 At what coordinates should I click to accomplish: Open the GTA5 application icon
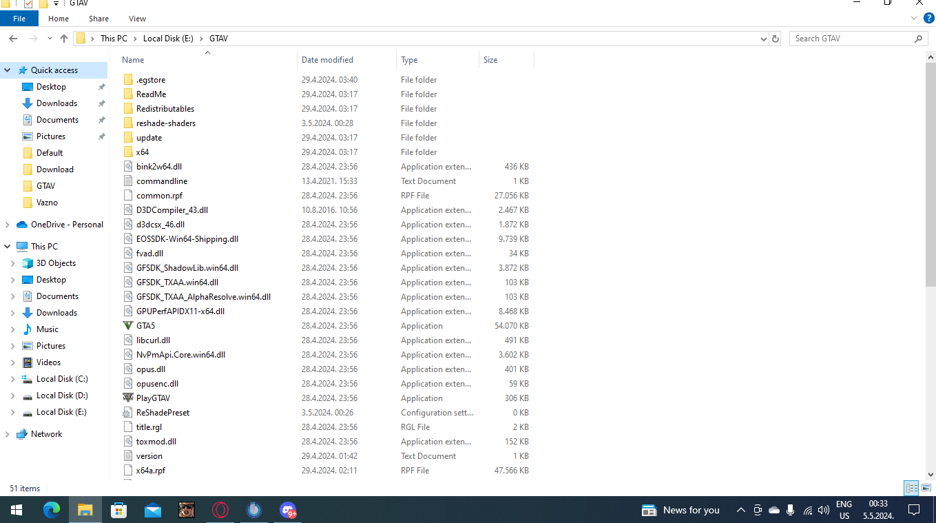click(x=128, y=325)
